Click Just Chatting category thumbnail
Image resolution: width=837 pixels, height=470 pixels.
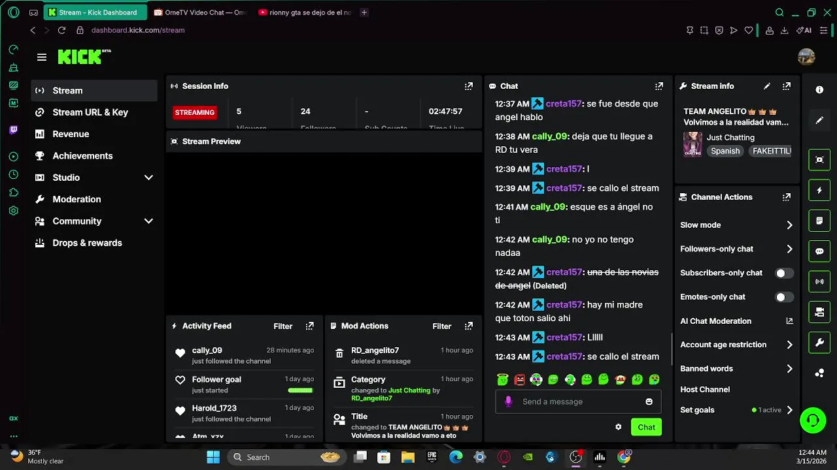692,144
